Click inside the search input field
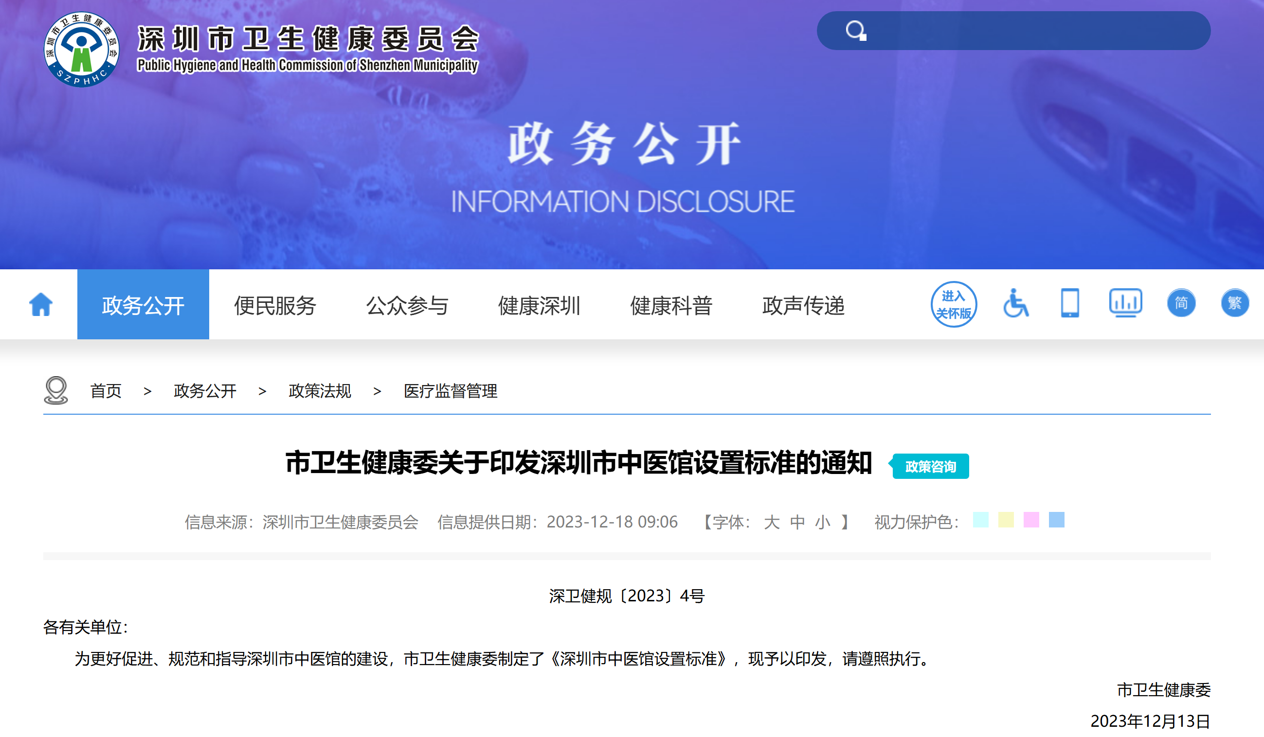Viewport: 1264px width, 737px height. [x=1033, y=31]
